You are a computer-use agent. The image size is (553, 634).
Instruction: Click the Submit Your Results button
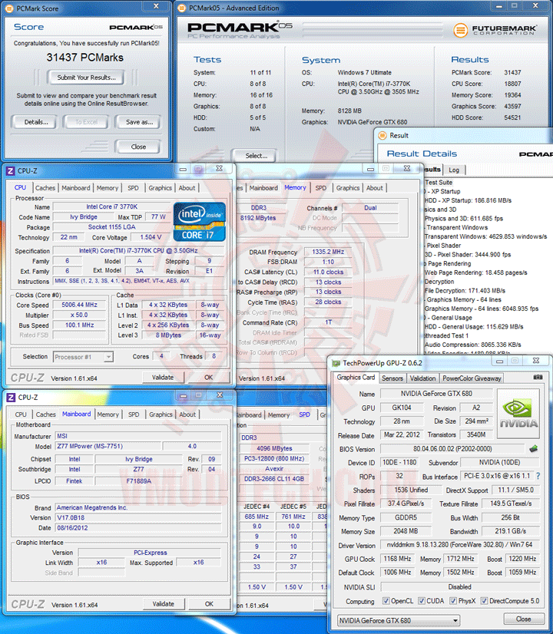pos(86,78)
